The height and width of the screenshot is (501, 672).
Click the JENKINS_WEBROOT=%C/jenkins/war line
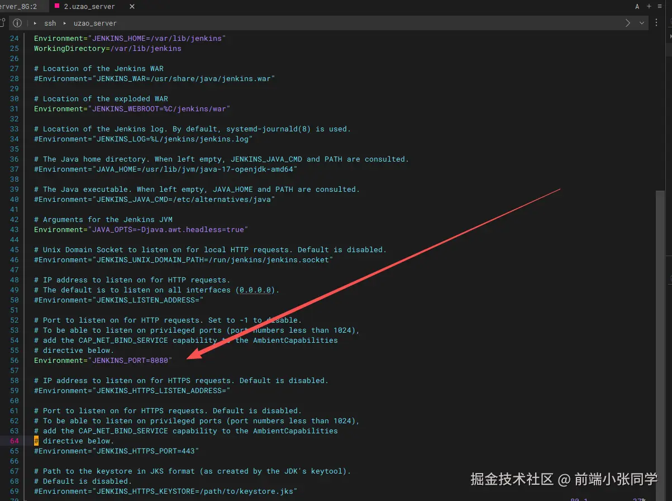click(x=132, y=108)
